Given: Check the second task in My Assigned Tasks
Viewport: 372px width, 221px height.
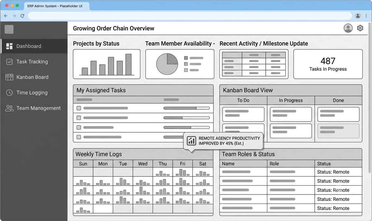Looking at the screenshot, I should (79, 118).
